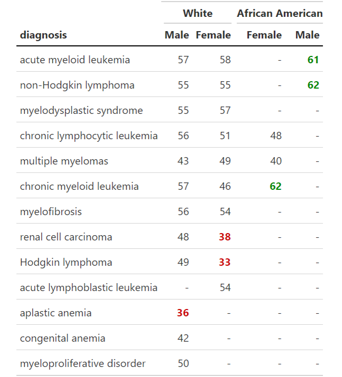The height and width of the screenshot is (377, 342).
Task: Click the red 33 in Hodgkin lymphoma row
Action: 225,262
